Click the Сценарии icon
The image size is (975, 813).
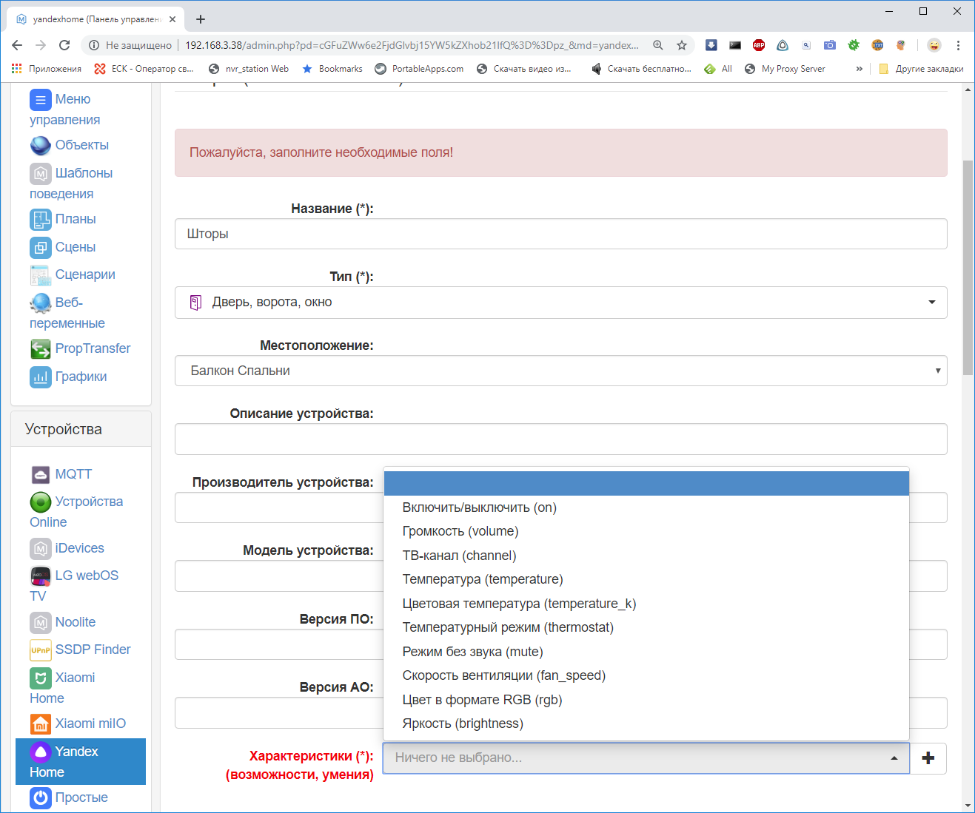[41, 274]
